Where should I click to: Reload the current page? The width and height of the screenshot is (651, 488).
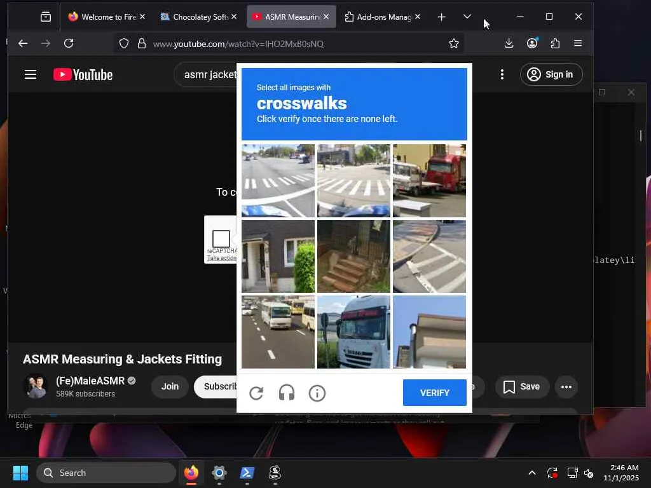click(69, 43)
